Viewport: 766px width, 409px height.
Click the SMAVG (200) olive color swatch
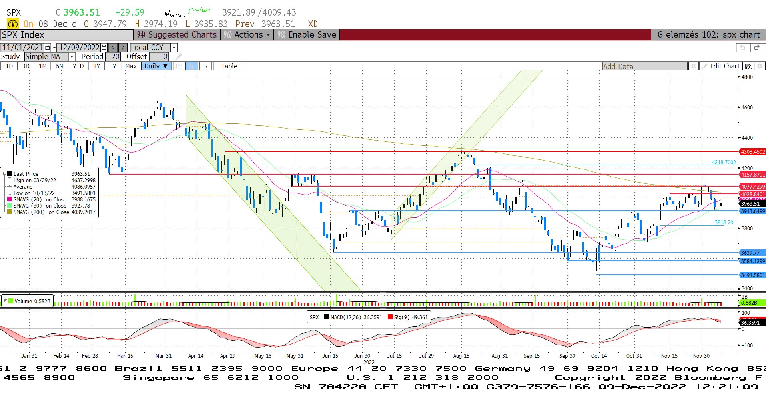point(10,212)
